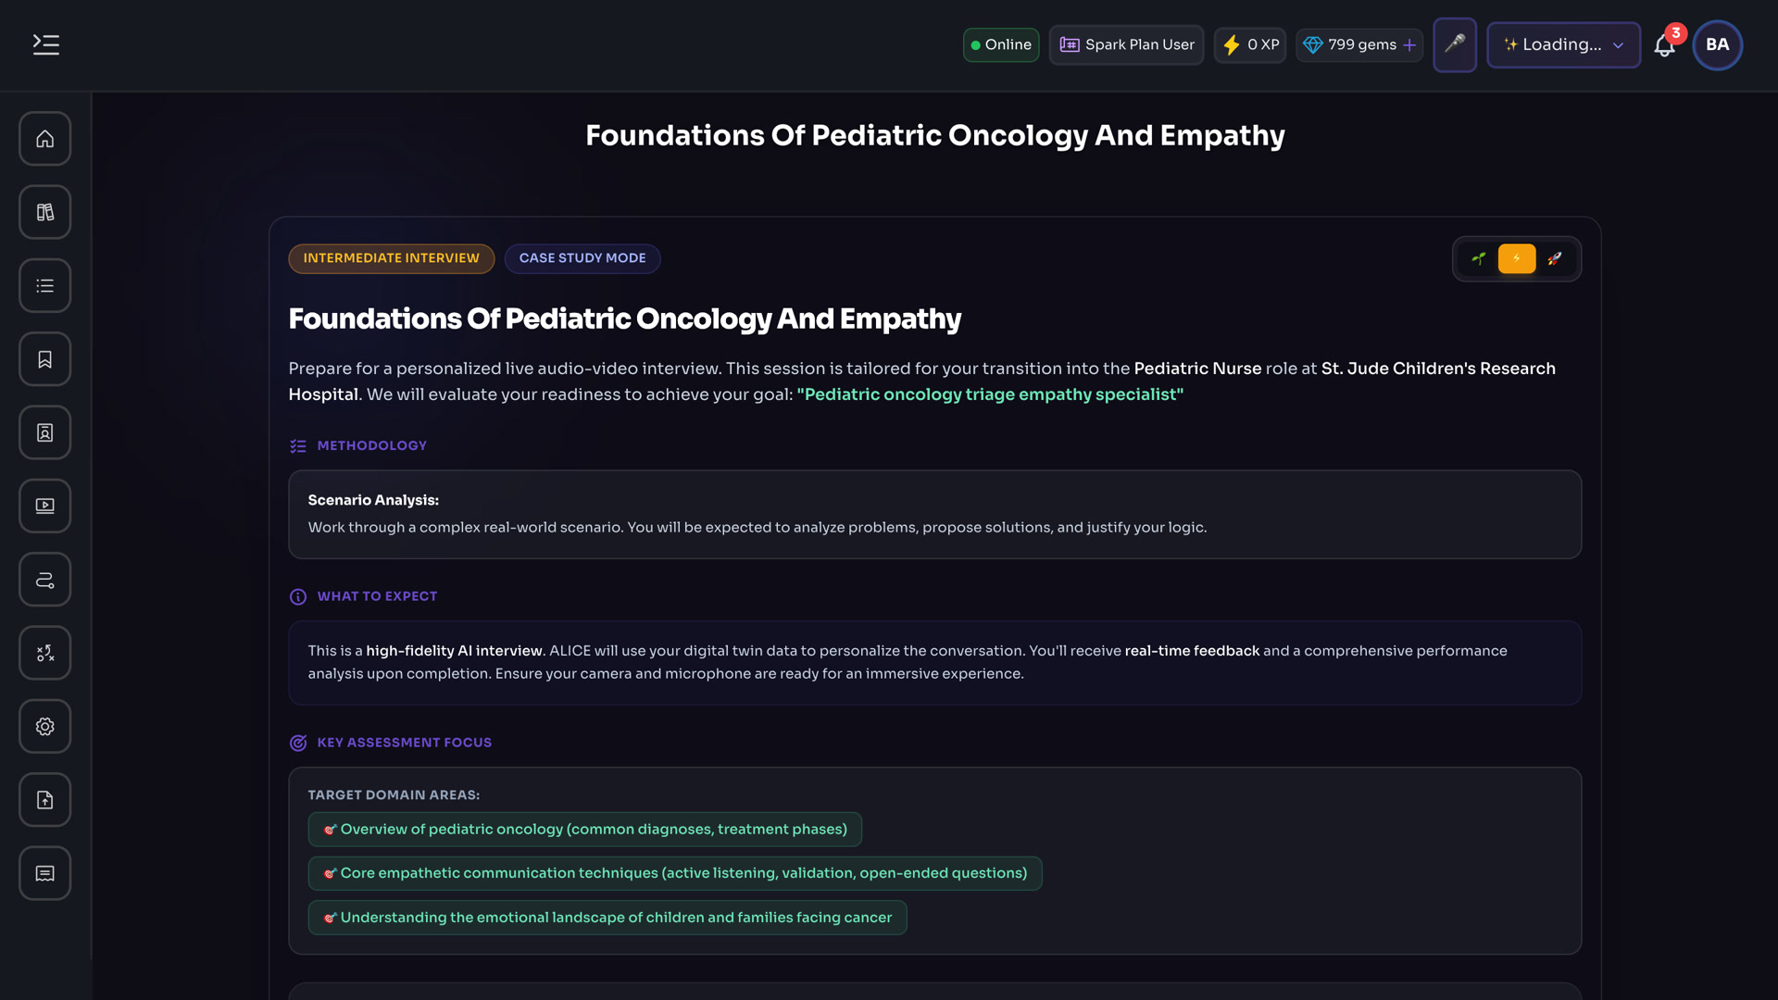Open the route path sidebar icon
Viewport: 1778px width, 1000px height.
[x=45, y=580]
